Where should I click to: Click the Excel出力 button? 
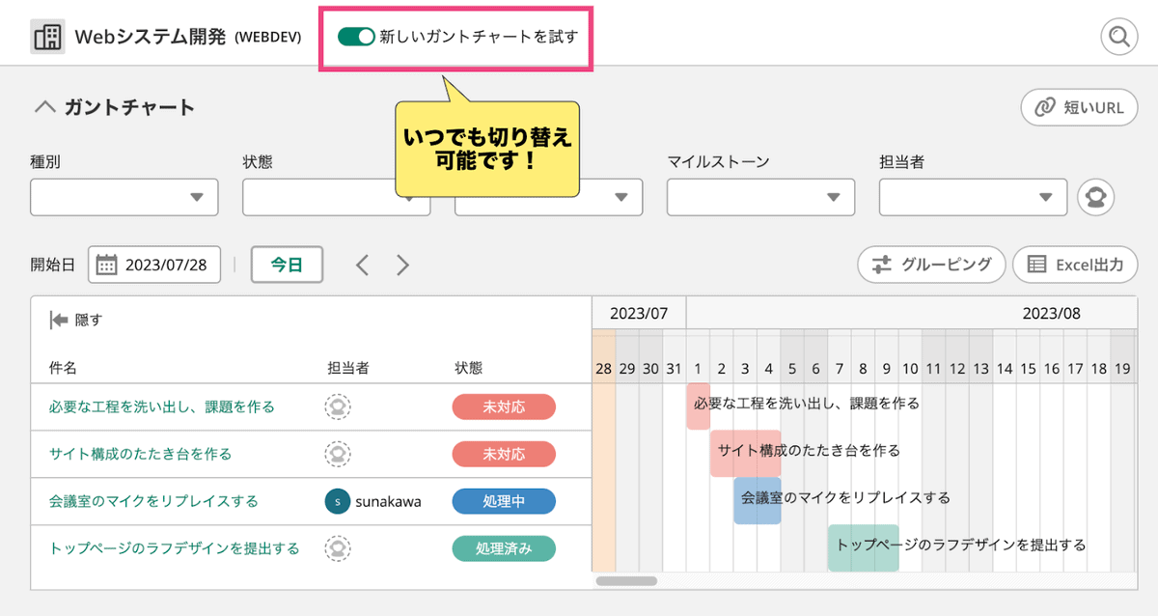1075,265
